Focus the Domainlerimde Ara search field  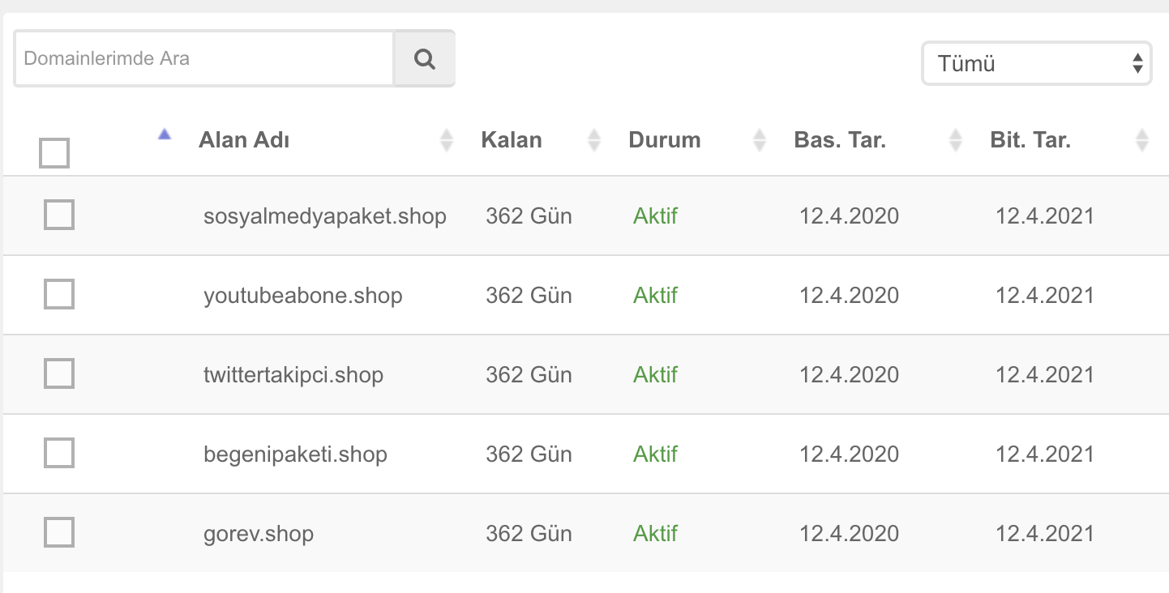point(203,58)
